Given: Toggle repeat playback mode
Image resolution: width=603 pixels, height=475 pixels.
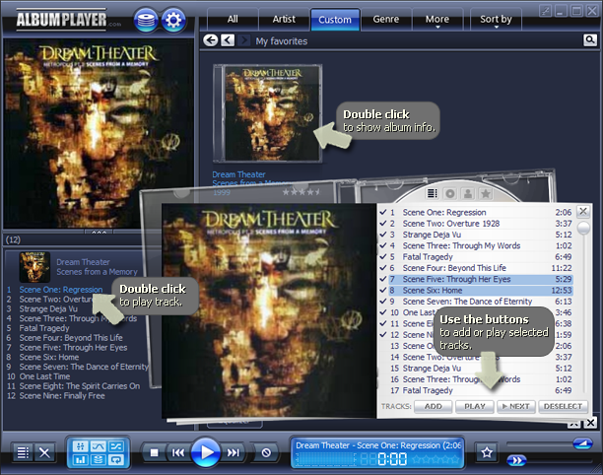Looking at the screenshot, I should (115, 459).
